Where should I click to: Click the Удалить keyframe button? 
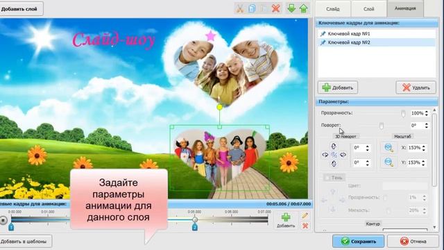pyautogui.click(x=416, y=87)
